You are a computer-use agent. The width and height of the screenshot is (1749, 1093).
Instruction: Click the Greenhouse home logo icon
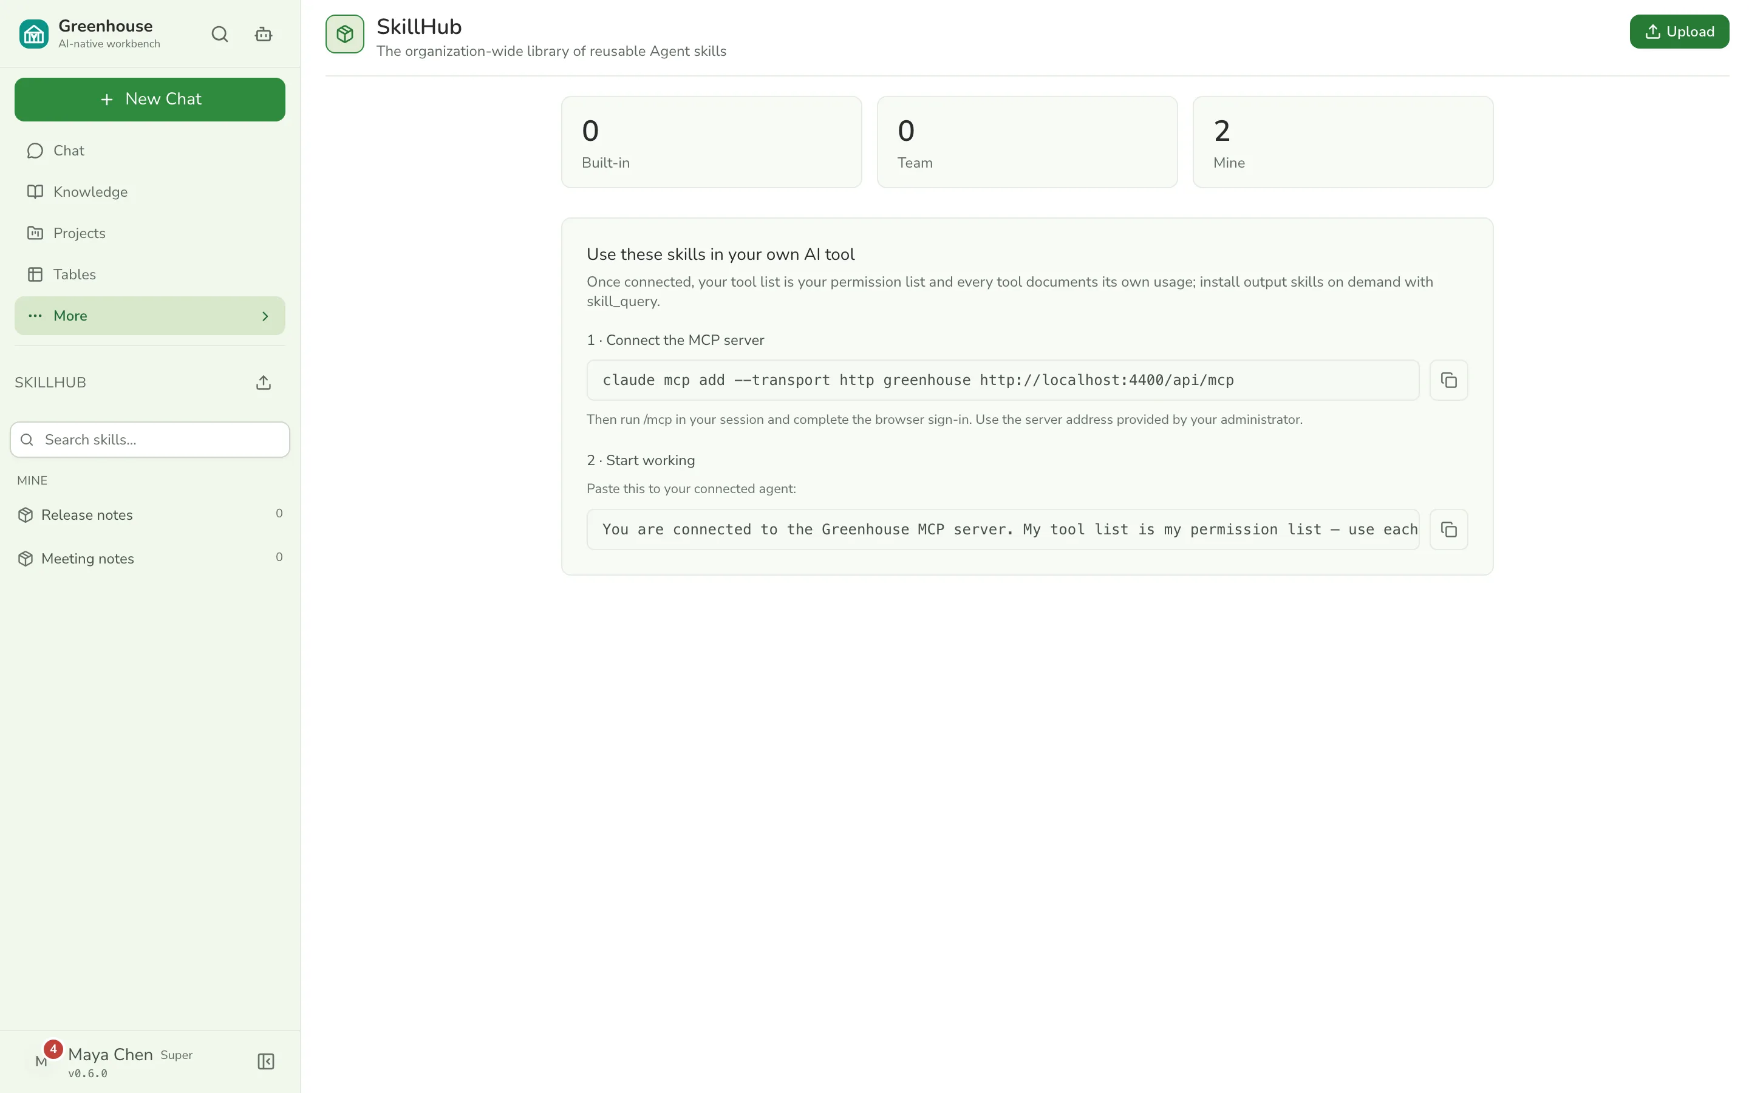(34, 34)
